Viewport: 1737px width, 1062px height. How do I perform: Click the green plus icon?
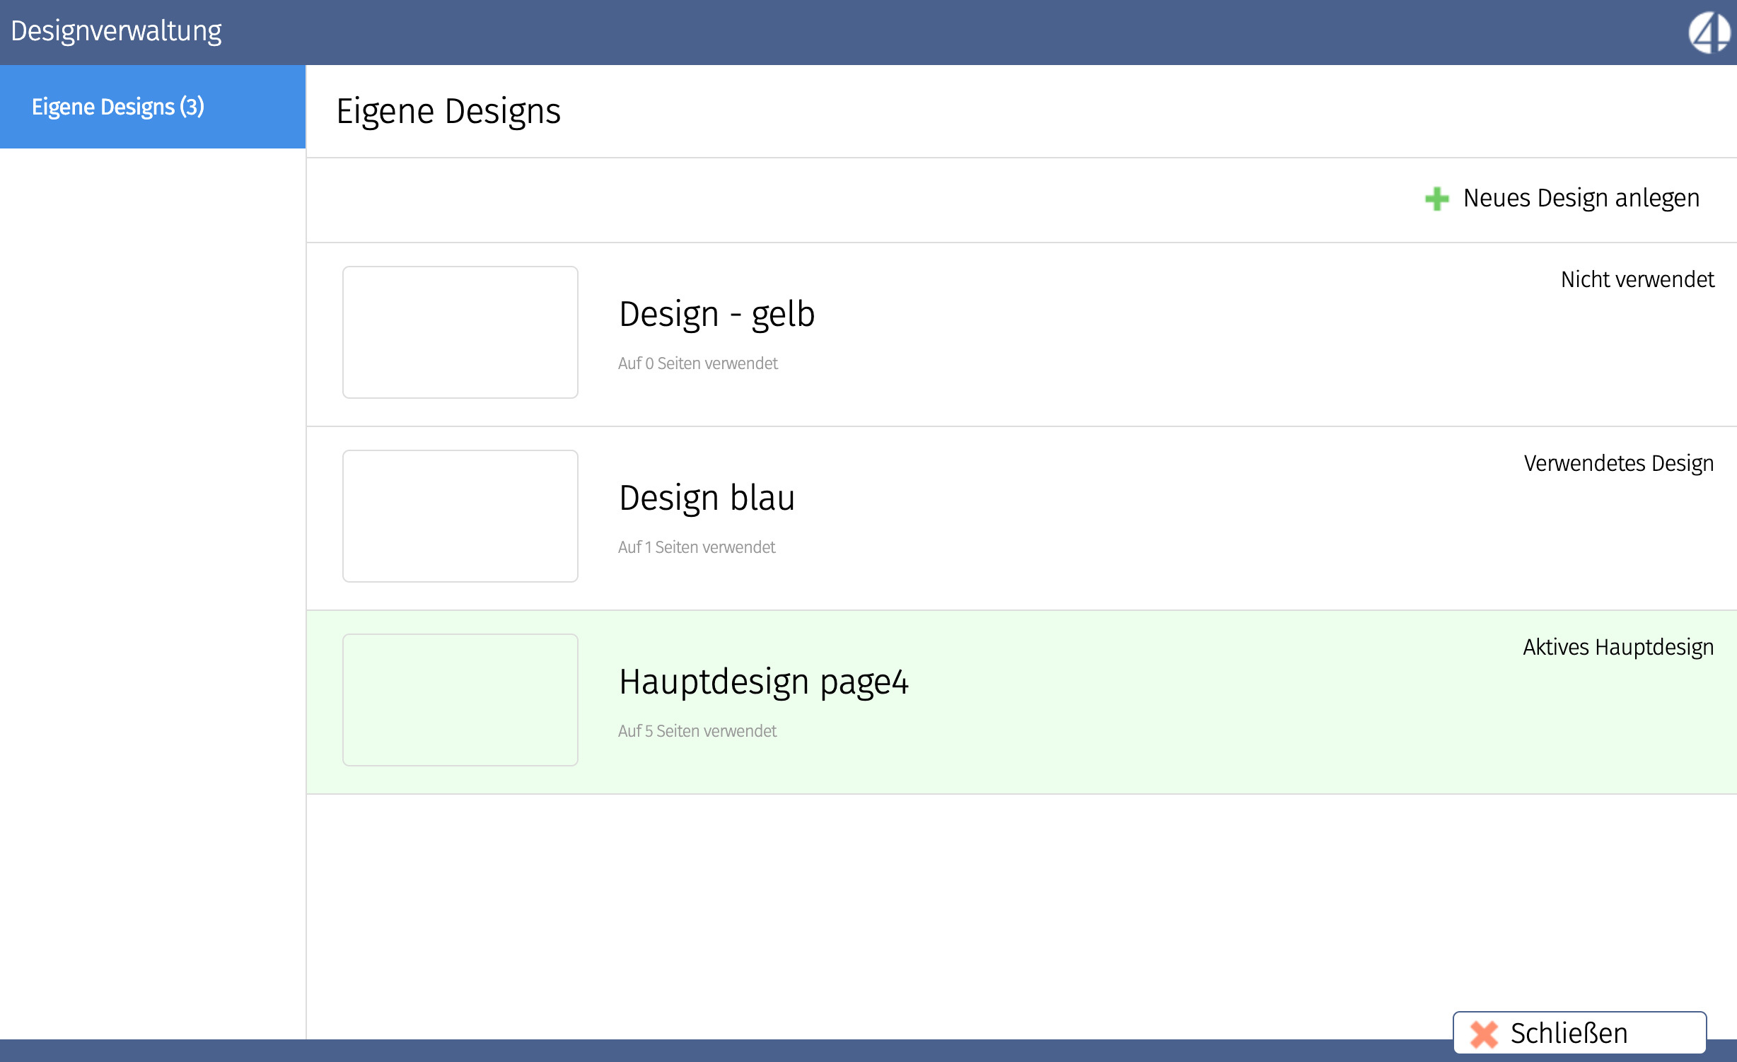point(1436,199)
